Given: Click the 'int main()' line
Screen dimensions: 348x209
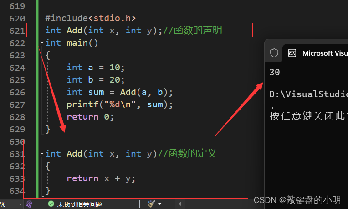Looking at the screenshot, I should 72,43.
